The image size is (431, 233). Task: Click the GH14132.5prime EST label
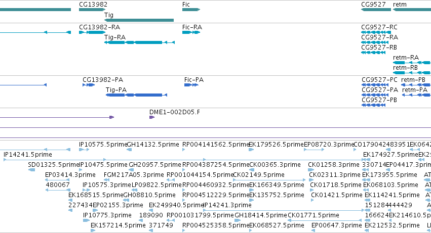[x=153, y=145]
